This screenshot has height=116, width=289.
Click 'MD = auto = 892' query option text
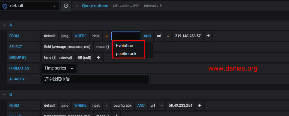tap(126, 6)
